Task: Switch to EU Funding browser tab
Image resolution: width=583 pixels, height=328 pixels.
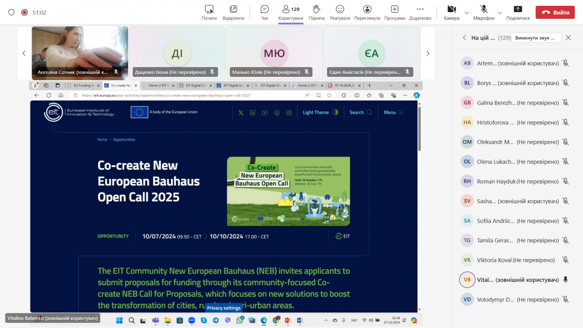Action: pyautogui.click(x=84, y=86)
